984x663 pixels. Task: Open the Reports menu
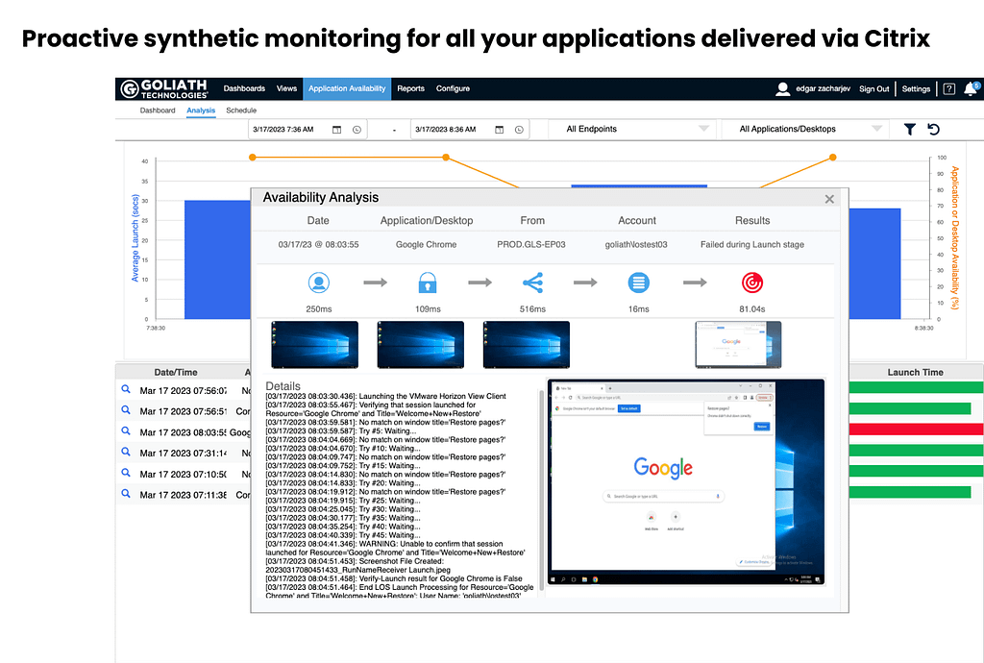410,88
